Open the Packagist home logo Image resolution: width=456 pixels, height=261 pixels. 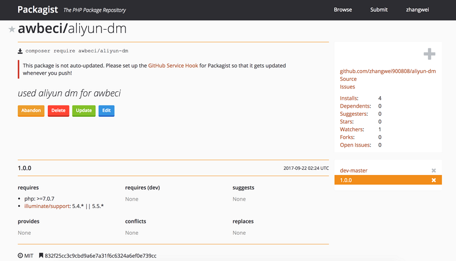point(38,10)
